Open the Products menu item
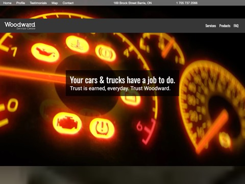This screenshot has width=245, height=184. click(225, 26)
